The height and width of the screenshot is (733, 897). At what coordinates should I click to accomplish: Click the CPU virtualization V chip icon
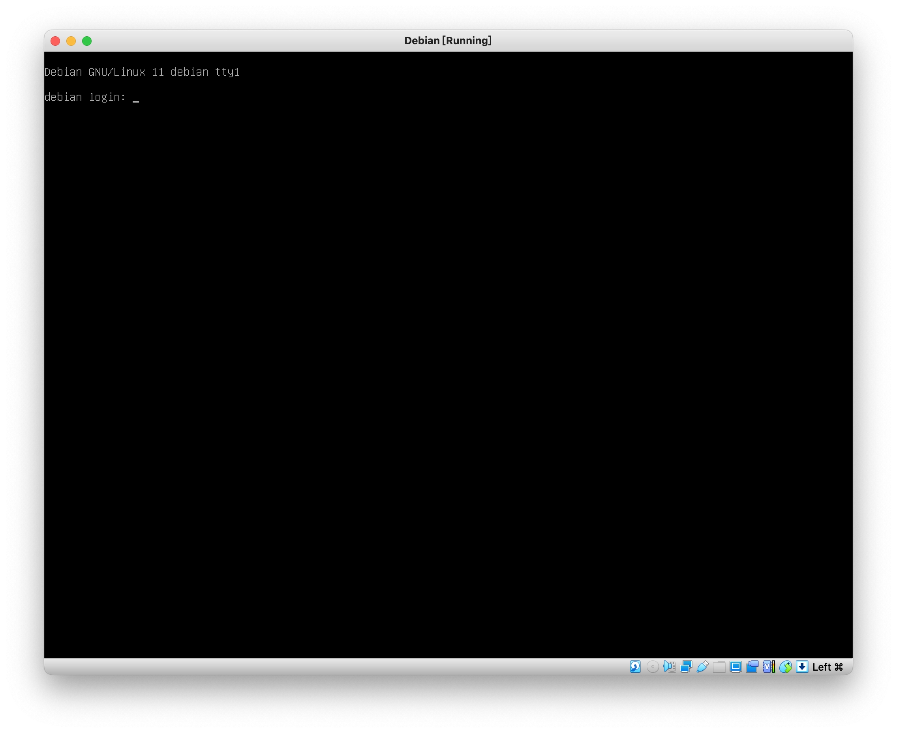click(769, 667)
